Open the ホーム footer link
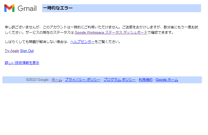The image size is (208, 135). coord(57,80)
